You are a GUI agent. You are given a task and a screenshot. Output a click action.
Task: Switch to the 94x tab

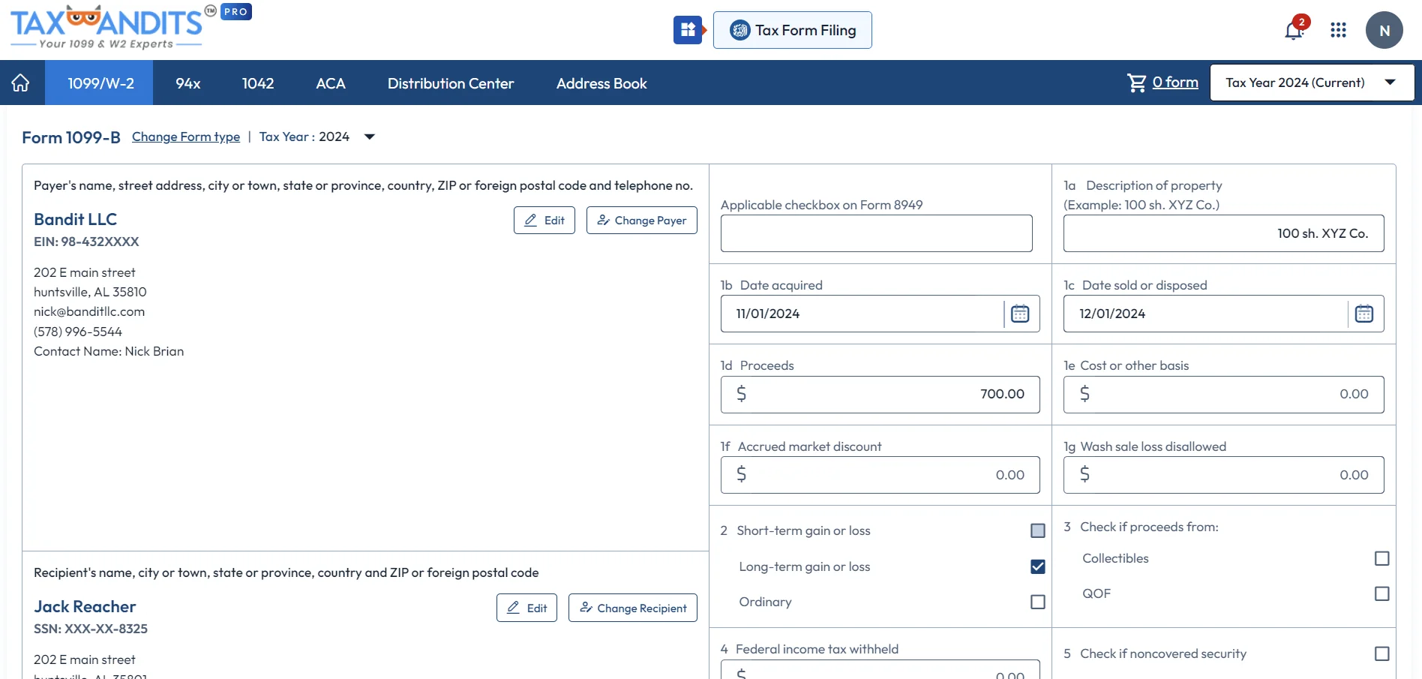pyautogui.click(x=187, y=83)
